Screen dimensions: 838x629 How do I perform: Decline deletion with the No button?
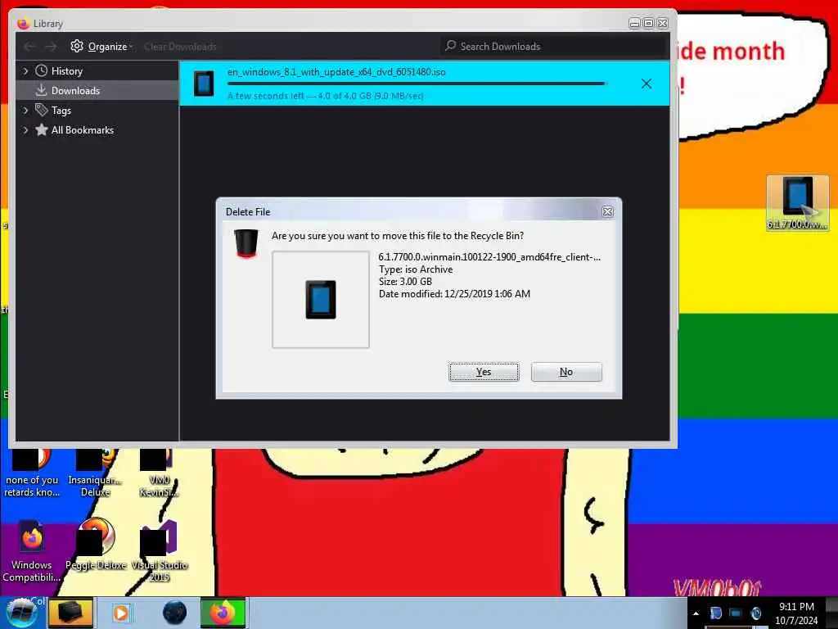click(x=566, y=372)
